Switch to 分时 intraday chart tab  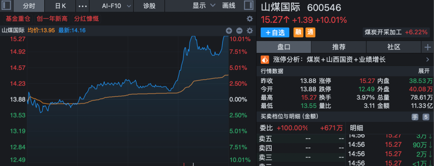pos(29,6)
